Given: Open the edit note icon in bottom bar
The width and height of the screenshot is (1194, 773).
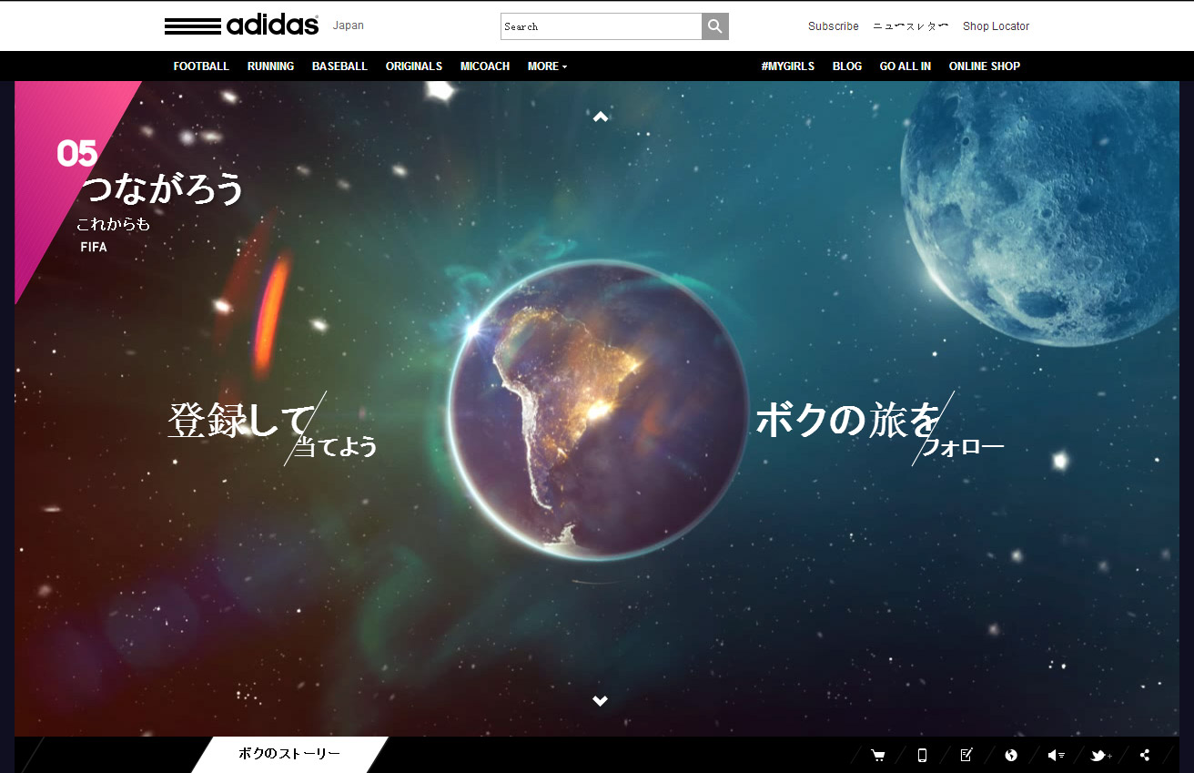Looking at the screenshot, I should click(x=966, y=755).
